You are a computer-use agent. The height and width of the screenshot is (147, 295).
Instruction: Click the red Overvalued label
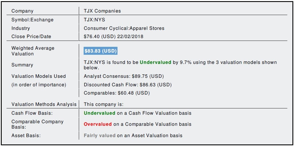tap(98, 124)
